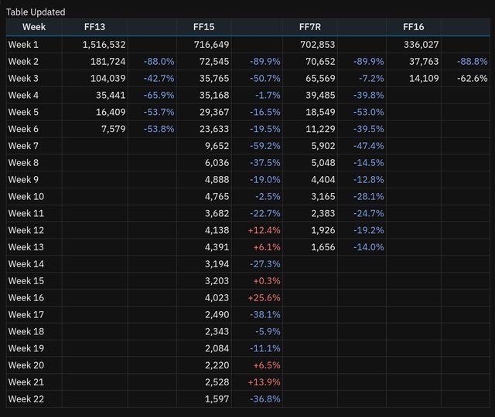The width and height of the screenshot is (495, 417).
Task: Click the 'Week 10' row label
Action: coord(26,196)
